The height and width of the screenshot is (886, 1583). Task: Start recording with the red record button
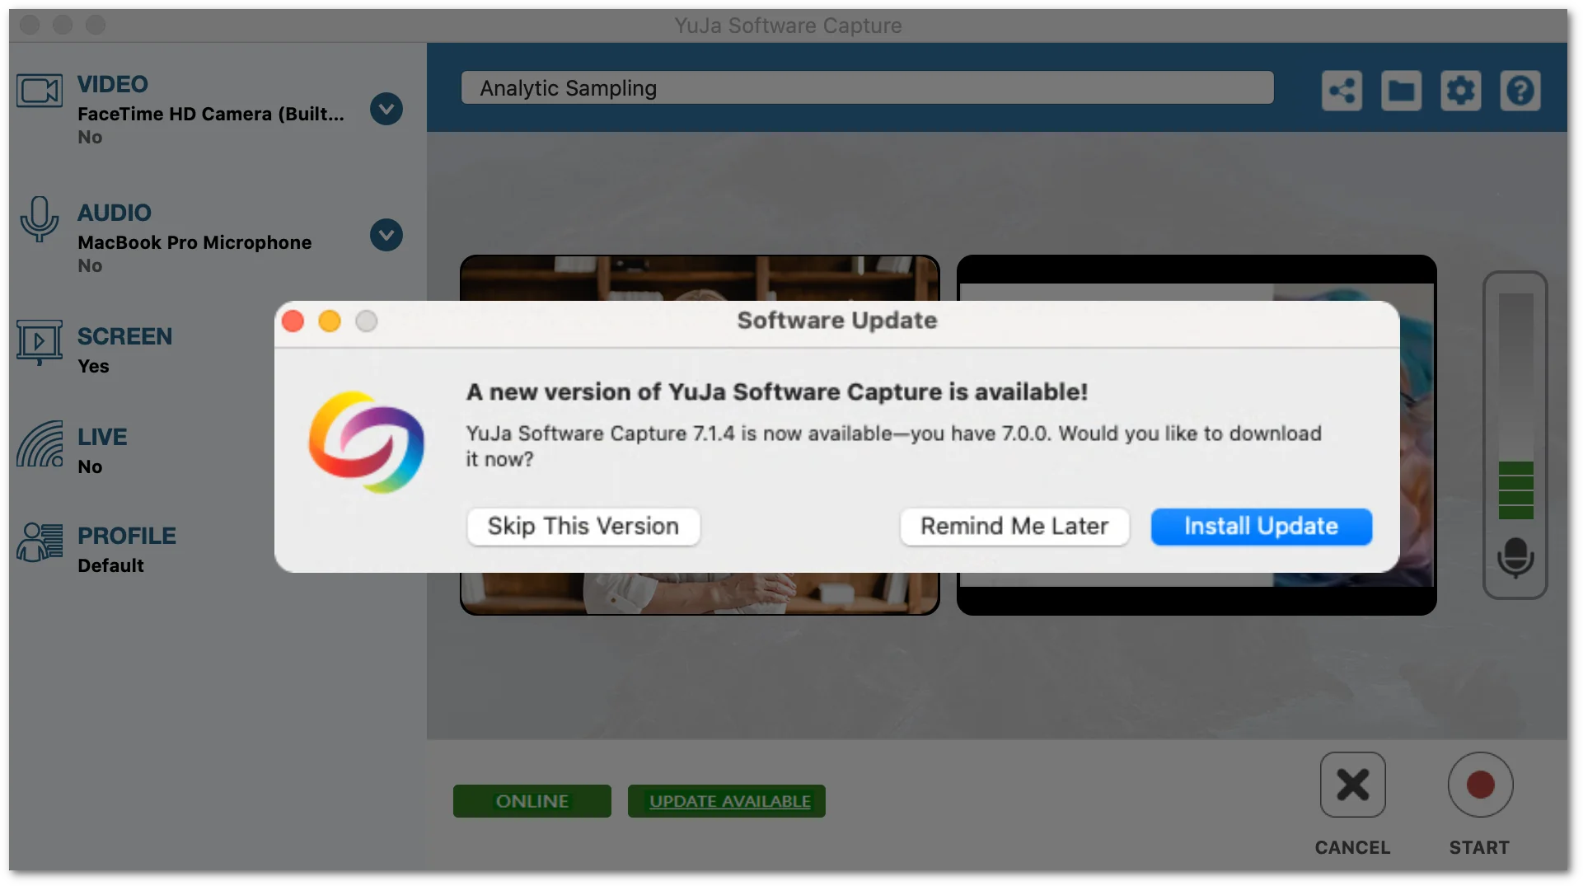1480,785
